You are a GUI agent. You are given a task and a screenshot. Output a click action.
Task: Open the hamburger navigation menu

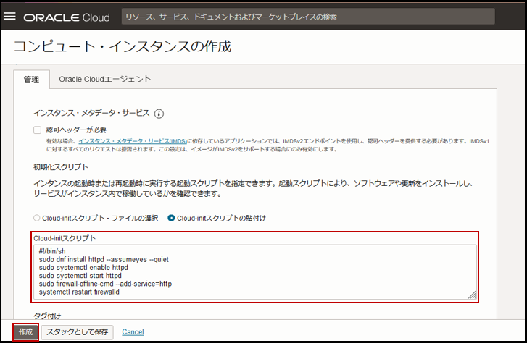(x=9, y=17)
